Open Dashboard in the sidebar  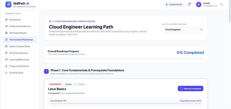click(20, 19)
